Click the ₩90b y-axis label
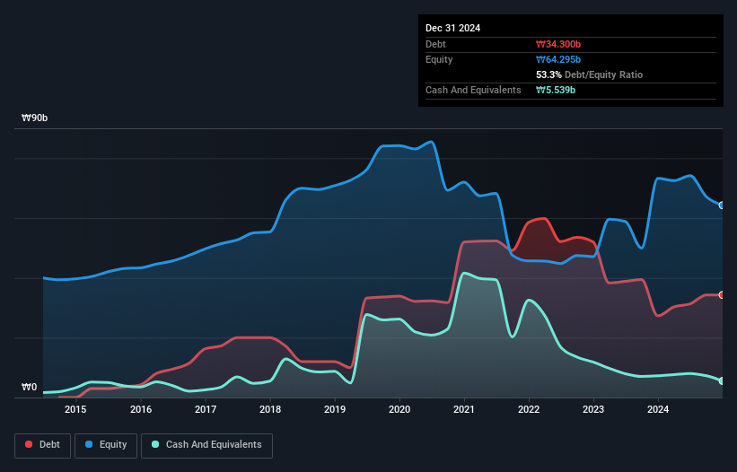 (x=34, y=118)
